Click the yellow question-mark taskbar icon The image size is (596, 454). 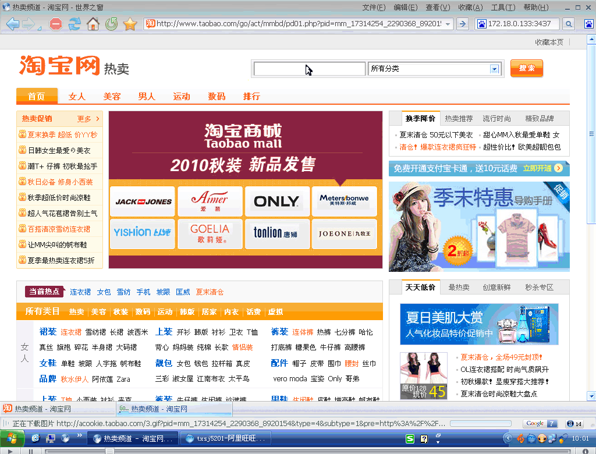[424, 439]
